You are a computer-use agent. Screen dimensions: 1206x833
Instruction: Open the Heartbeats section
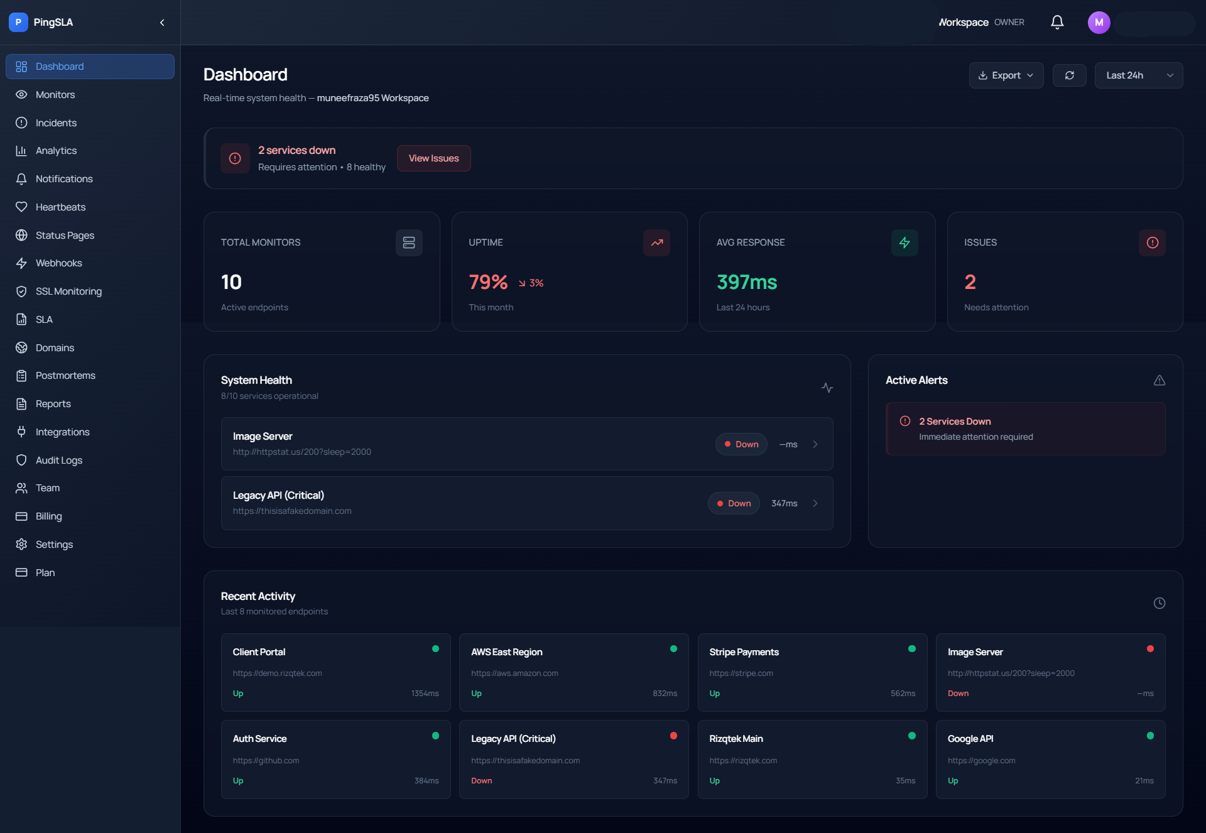point(60,207)
